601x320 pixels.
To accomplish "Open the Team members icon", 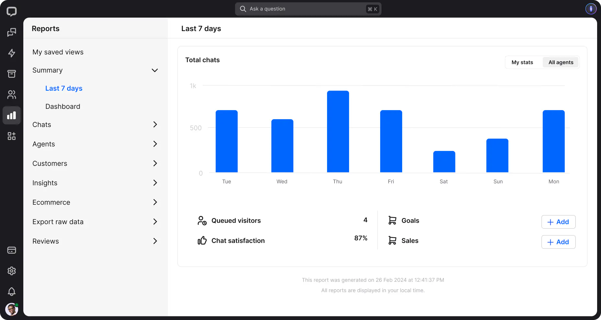I will (x=12, y=95).
